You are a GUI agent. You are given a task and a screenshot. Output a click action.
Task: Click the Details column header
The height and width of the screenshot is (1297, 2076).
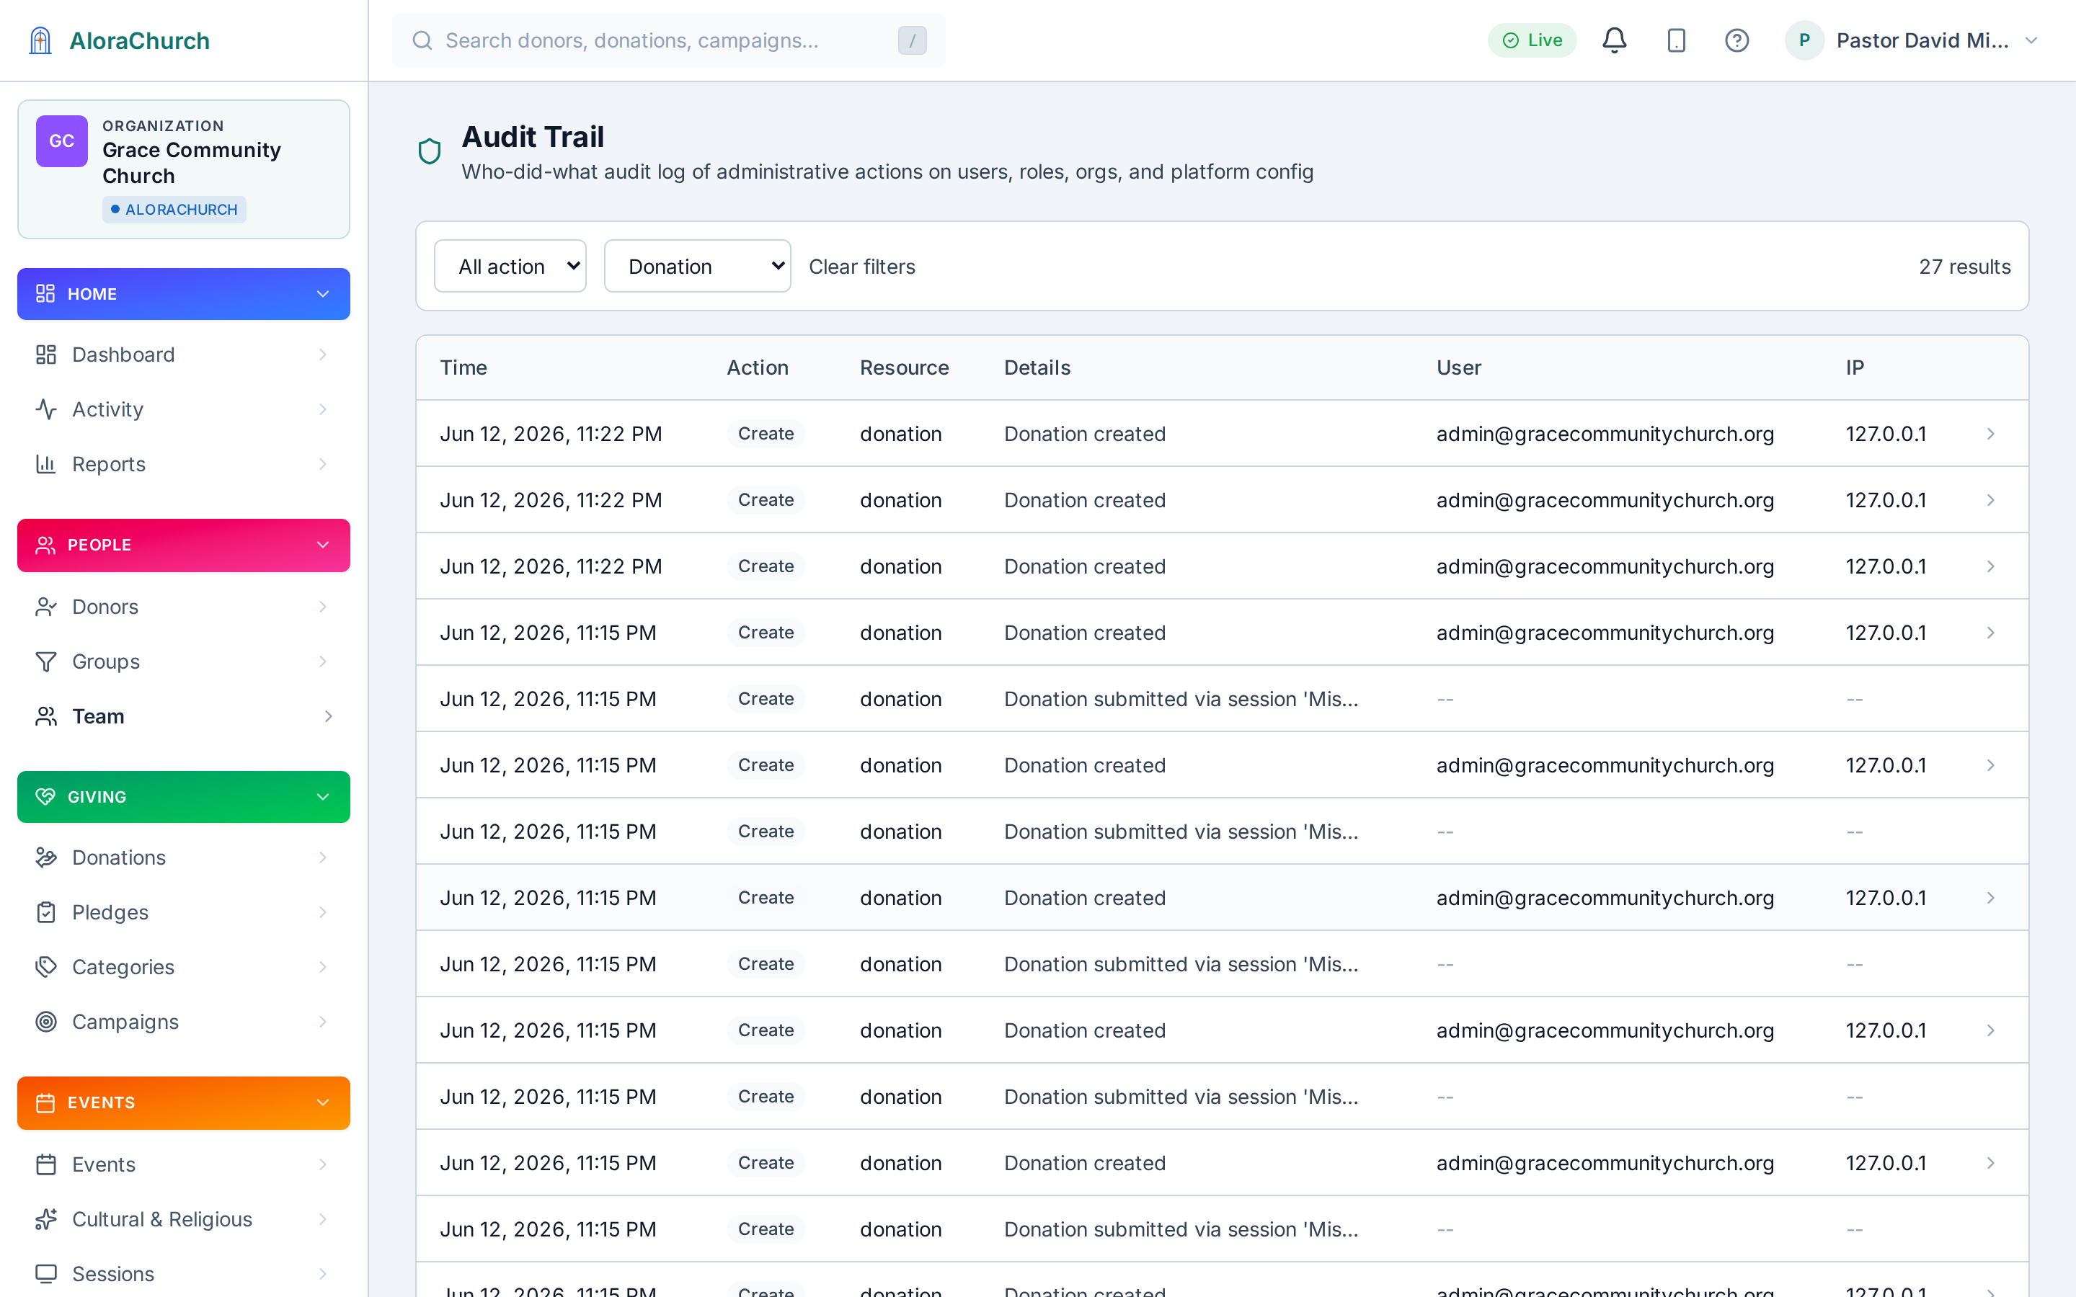coord(1037,367)
